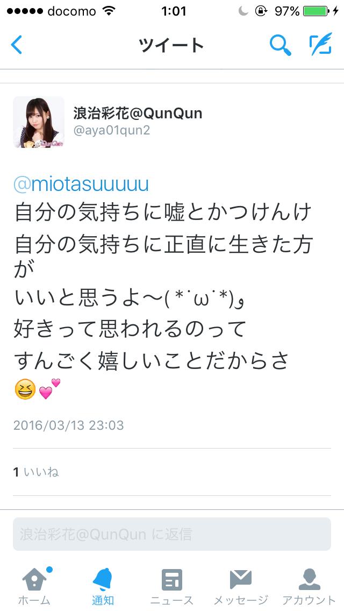Tap the tweet timestamp 2016/03/13 23:03
Viewport: 344px width, 611px height.
click(69, 425)
